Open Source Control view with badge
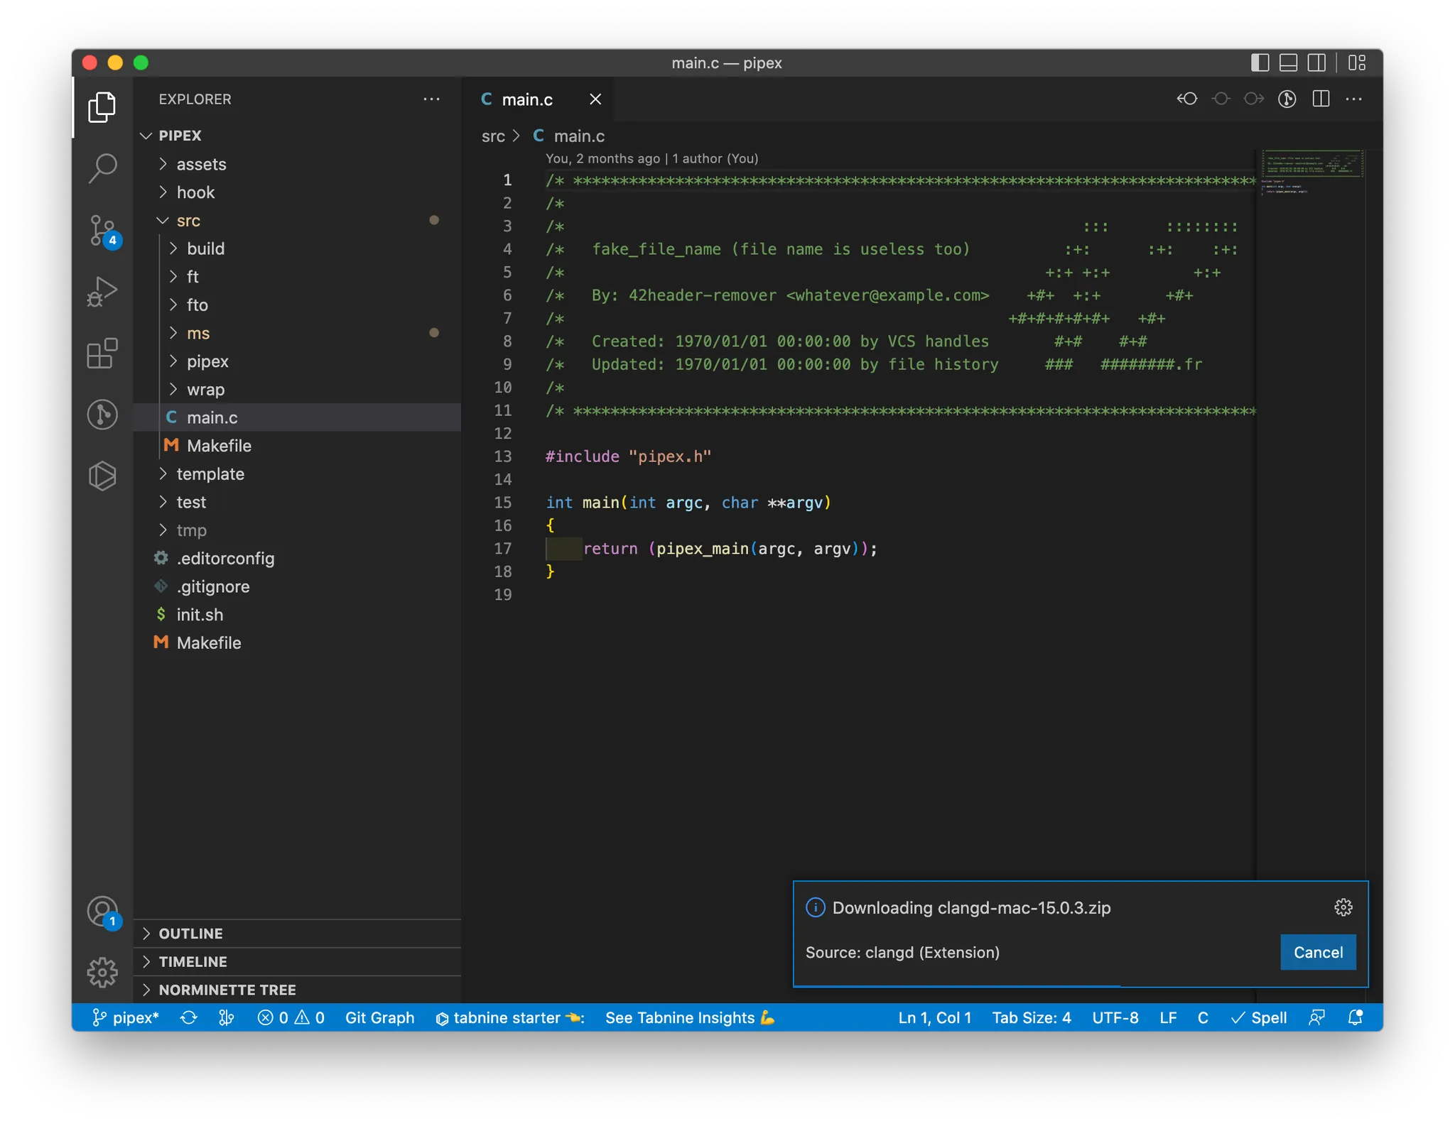The image size is (1455, 1126). click(102, 231)
